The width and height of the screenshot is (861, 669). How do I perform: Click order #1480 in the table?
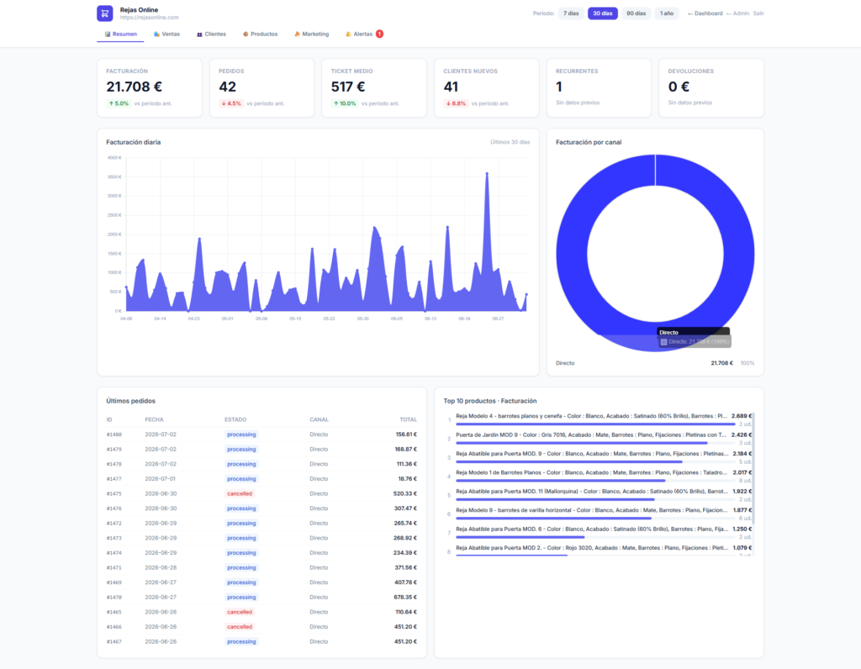[262, 435]
